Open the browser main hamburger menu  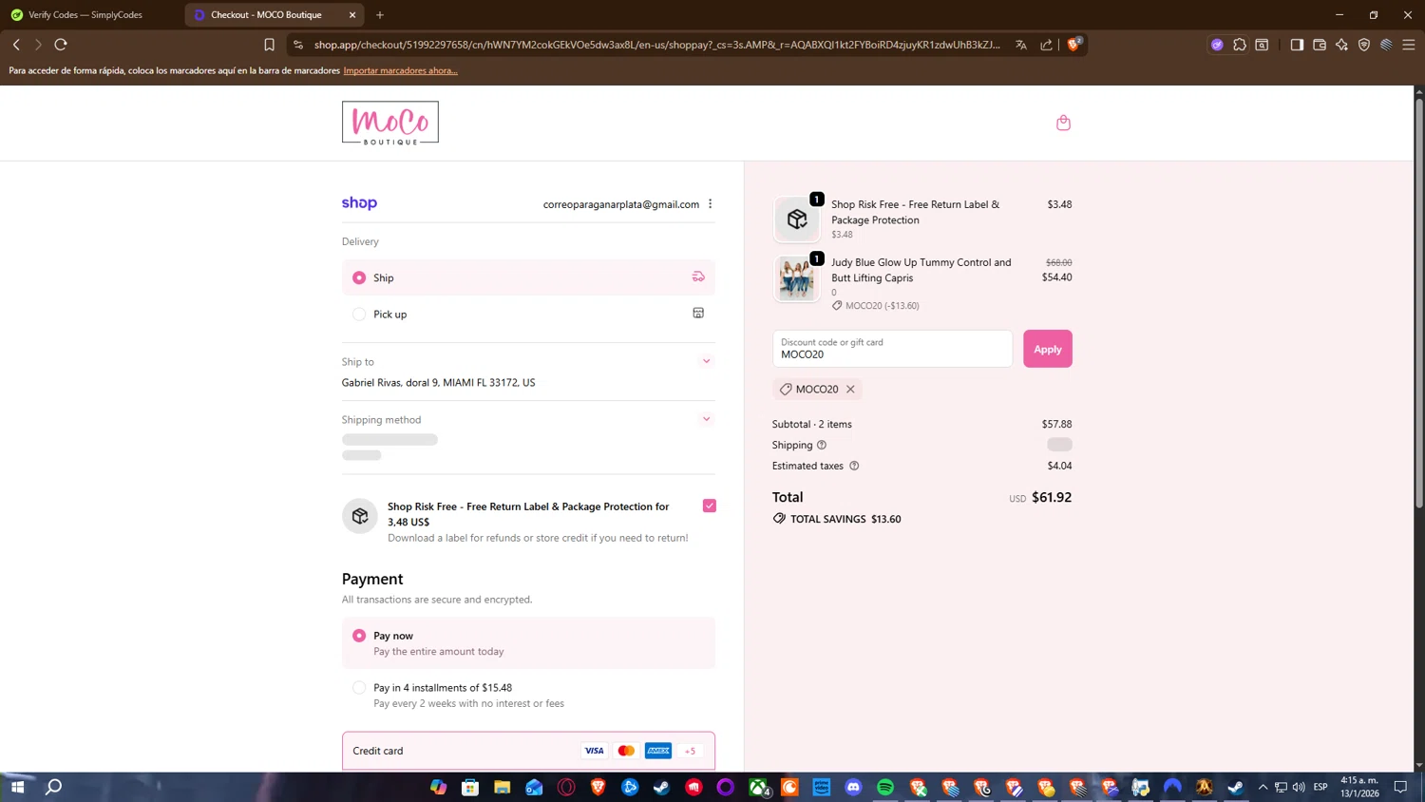pos(1409,45)
